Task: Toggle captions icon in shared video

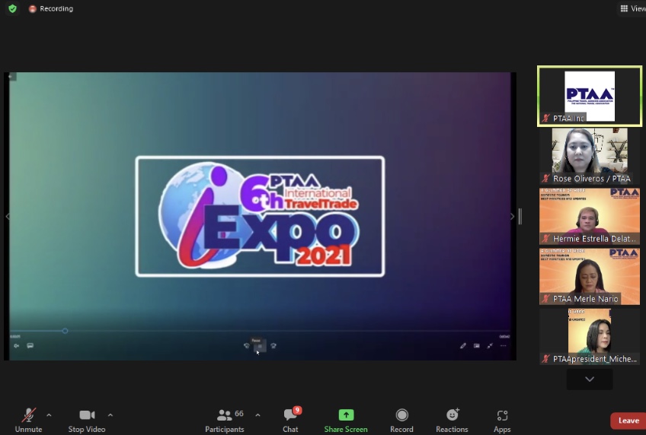Action: coord(30,345)
